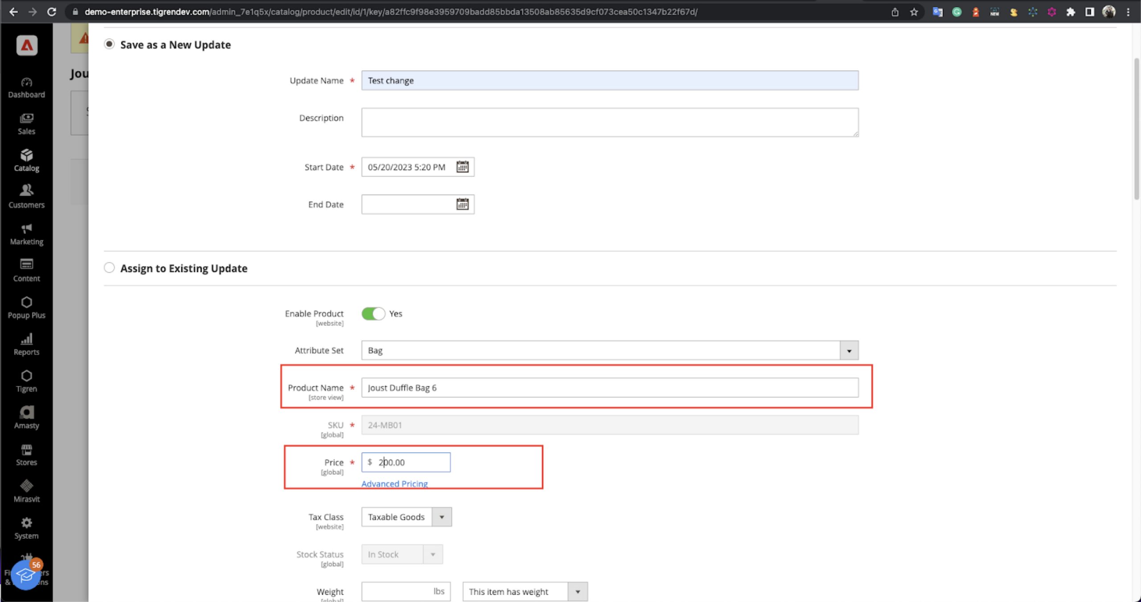The image size is (1141, 602).
Task: Select Save as a New Update option
Action: coord(109,44)
